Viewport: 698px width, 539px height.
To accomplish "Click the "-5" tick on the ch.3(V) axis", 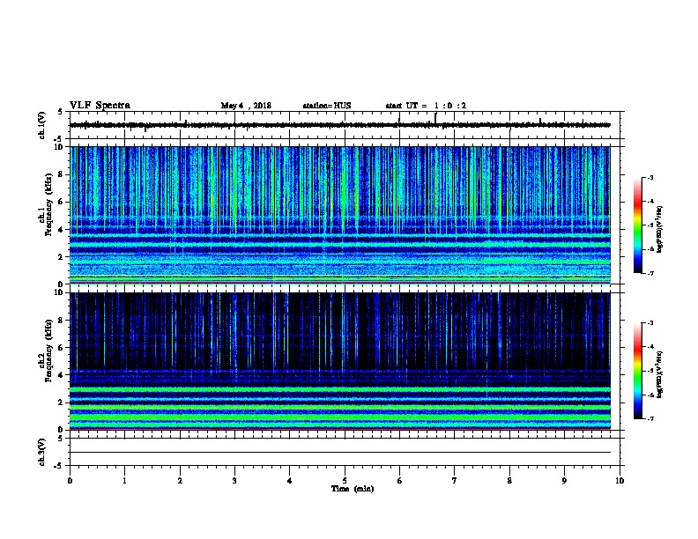I will 58,466.
